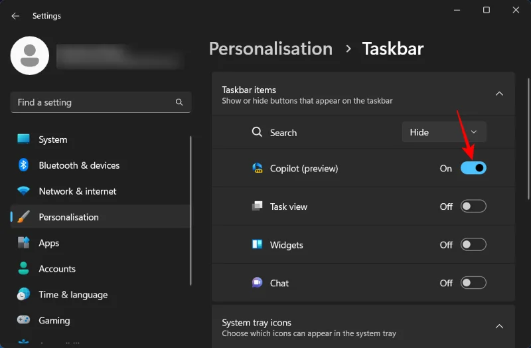Viewport: 531px width, 348px height.
Task: Click the Find a setting search field
Action: pos(101,102)
